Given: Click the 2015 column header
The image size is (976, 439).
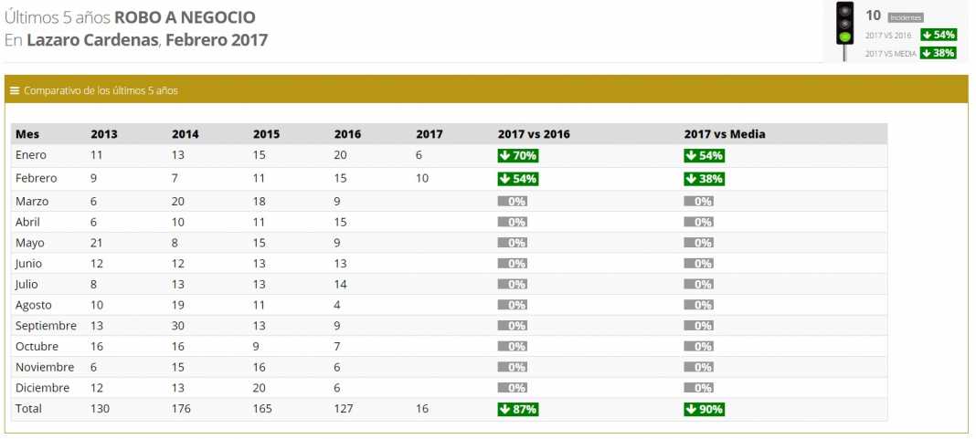Looking at the screenshot, I should click(267, 133).
